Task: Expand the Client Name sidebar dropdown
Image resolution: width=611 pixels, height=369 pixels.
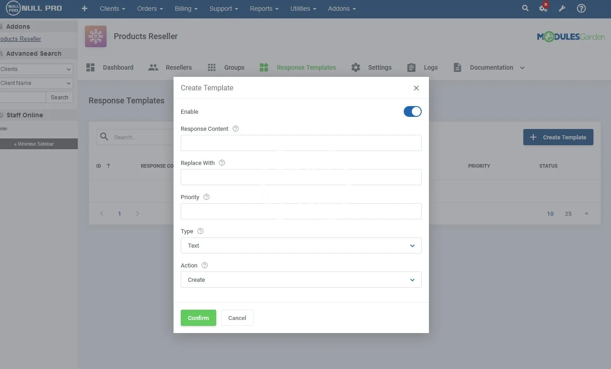Action: click(x=36, y=83)
